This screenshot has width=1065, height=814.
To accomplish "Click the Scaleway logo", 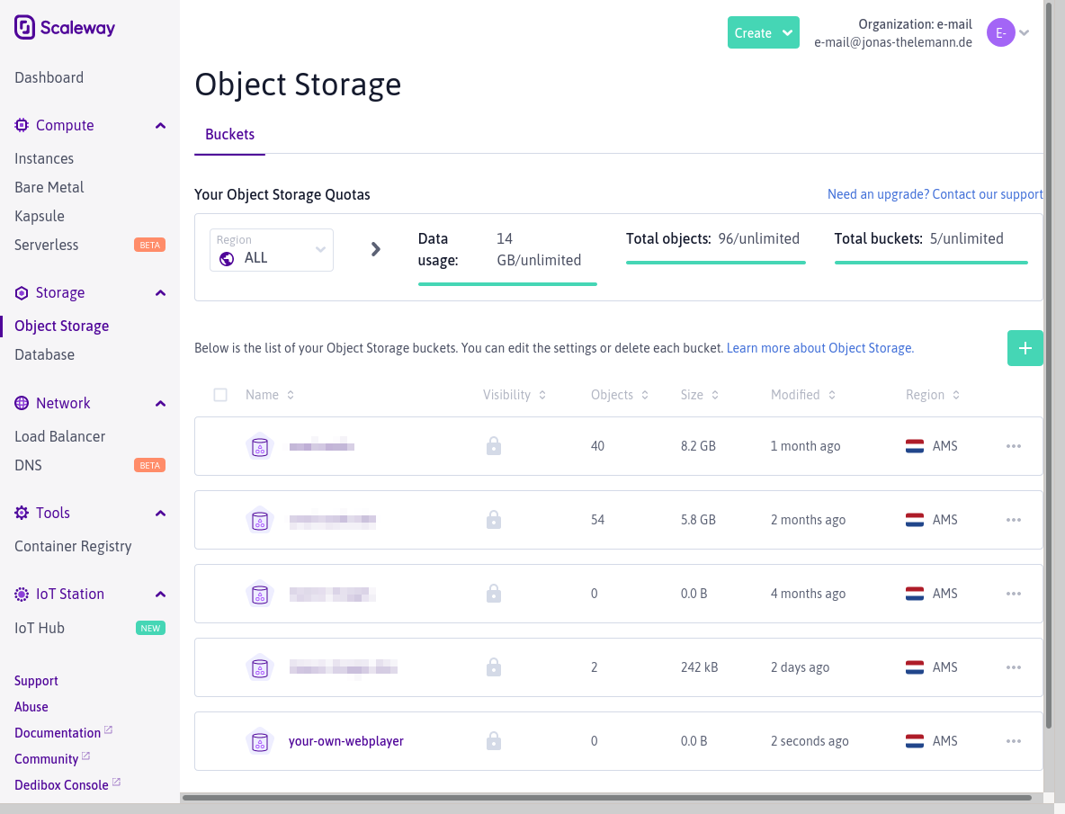I will (x=65, y=28).
